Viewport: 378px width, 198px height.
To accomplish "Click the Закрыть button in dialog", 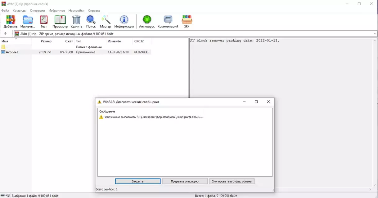I will (138, 181).
